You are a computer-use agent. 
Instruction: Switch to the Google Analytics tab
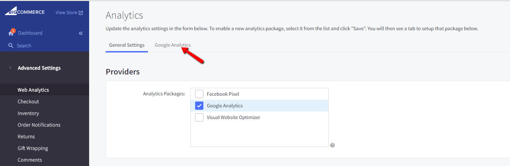pyautogui.click(x=173, y=45)
